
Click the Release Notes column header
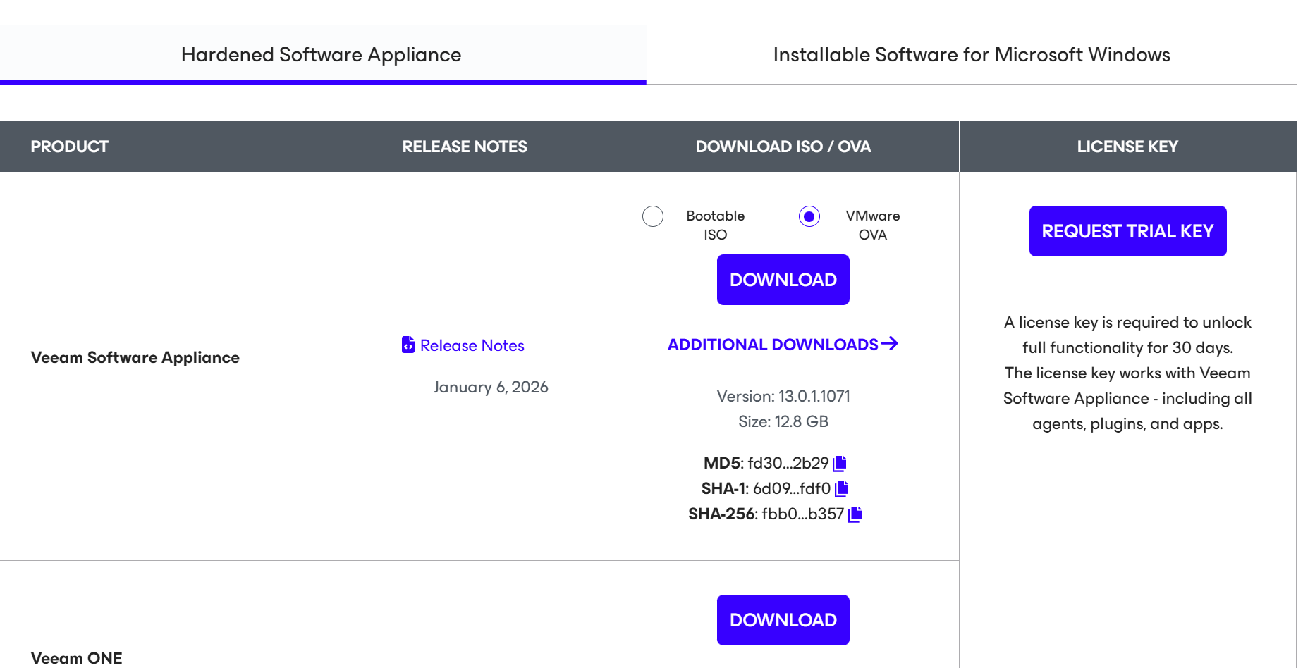point(465,147)
